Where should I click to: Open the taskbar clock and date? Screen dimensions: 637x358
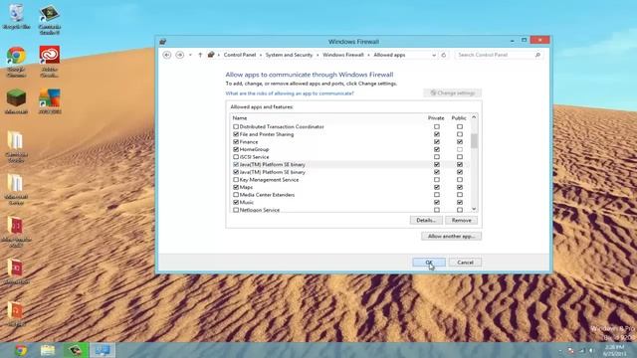pos(614,350)
